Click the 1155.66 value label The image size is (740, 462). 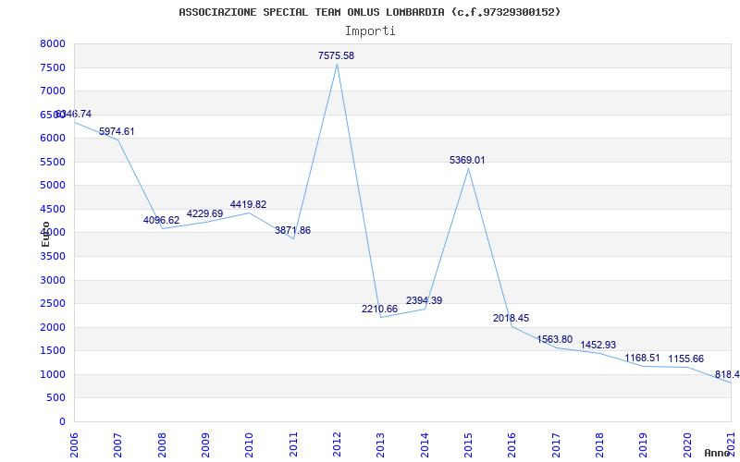pos(685,359)
